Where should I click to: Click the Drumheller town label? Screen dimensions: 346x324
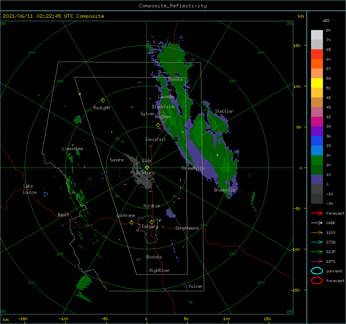click(226, 190)
